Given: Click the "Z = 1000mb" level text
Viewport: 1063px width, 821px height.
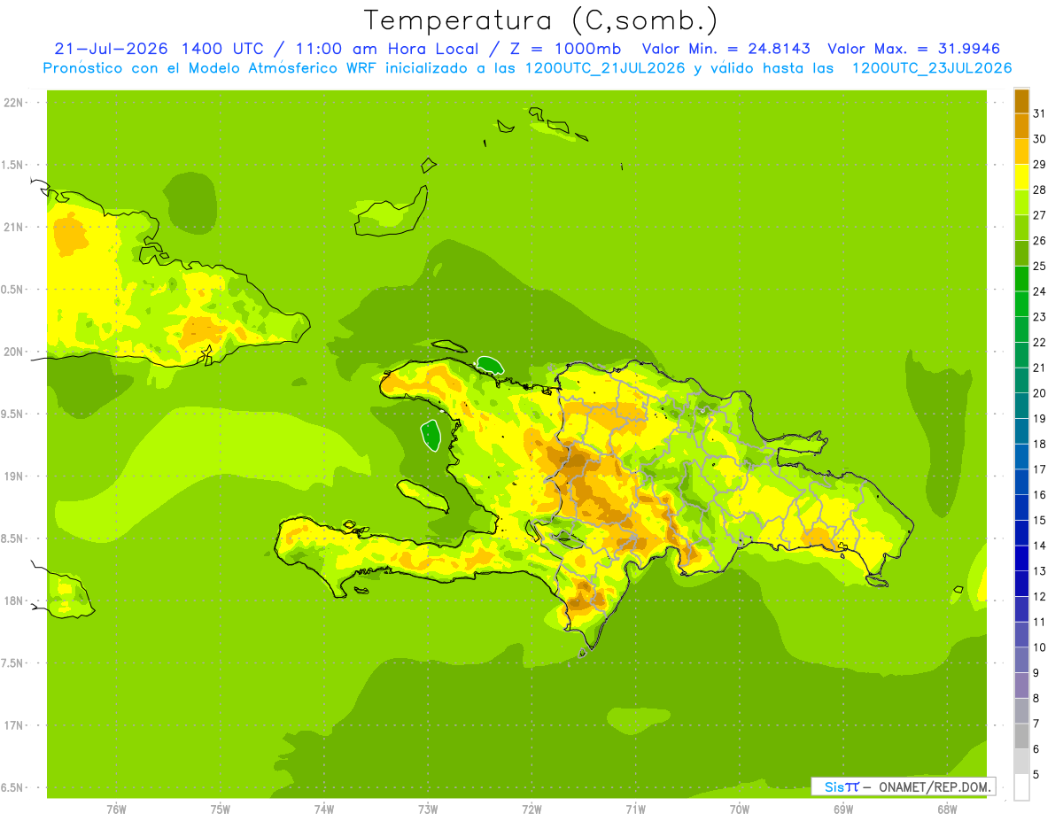Looking at the screenshot, I should [563, 49].
